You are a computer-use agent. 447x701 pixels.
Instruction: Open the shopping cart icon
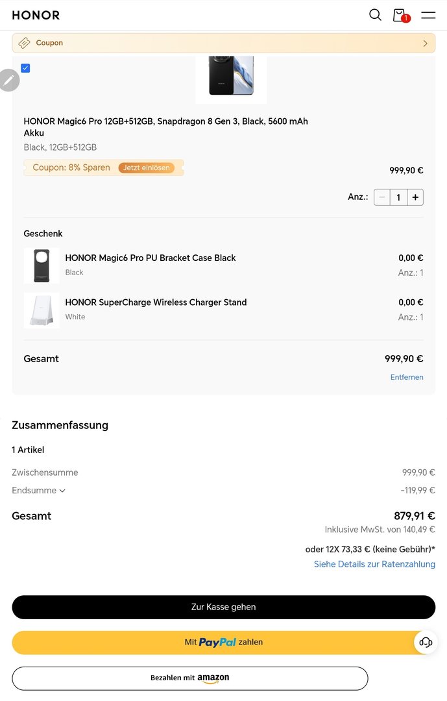click(x=400, y=15)
